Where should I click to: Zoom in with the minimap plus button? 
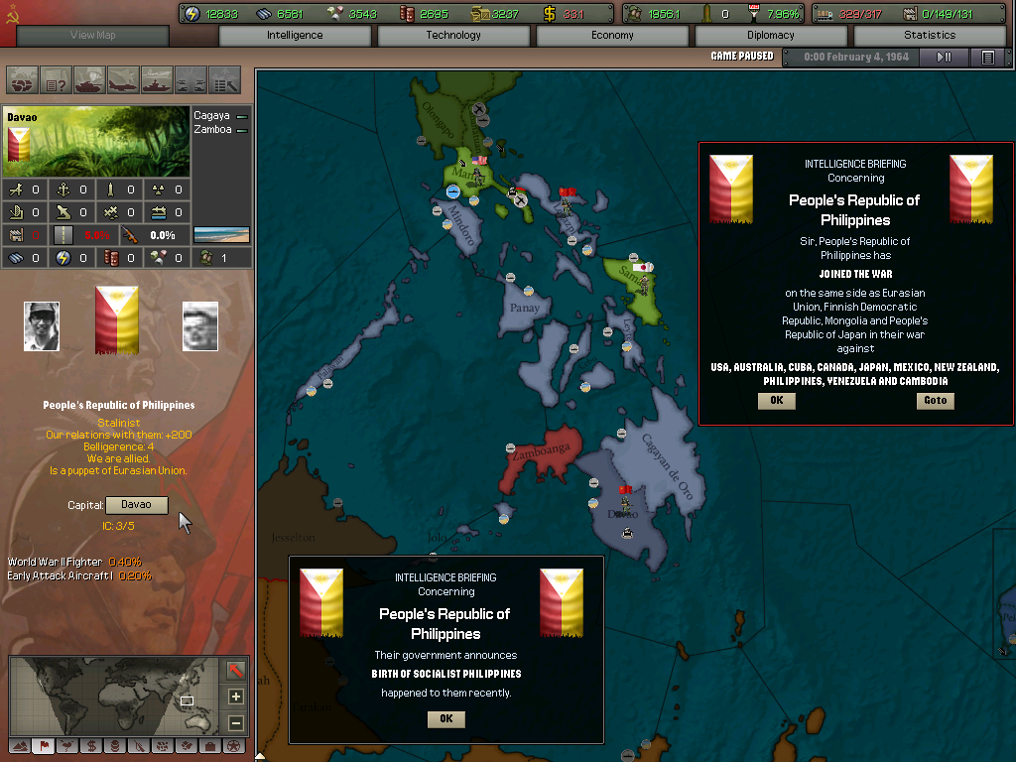[236, 697]
